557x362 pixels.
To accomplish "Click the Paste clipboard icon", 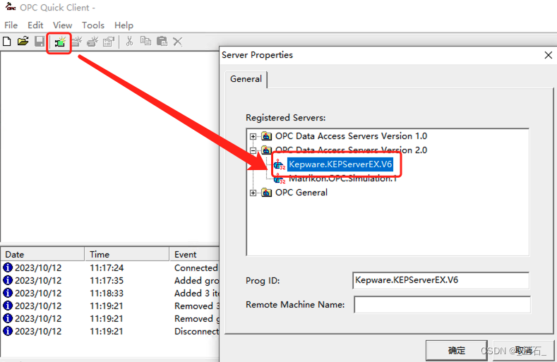I will (162, 41).
